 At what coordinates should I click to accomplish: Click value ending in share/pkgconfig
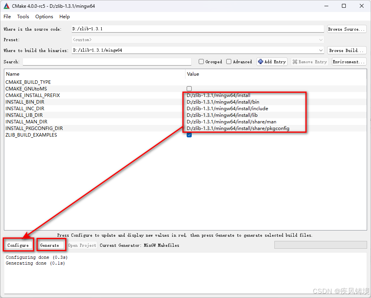coord(238,128)
